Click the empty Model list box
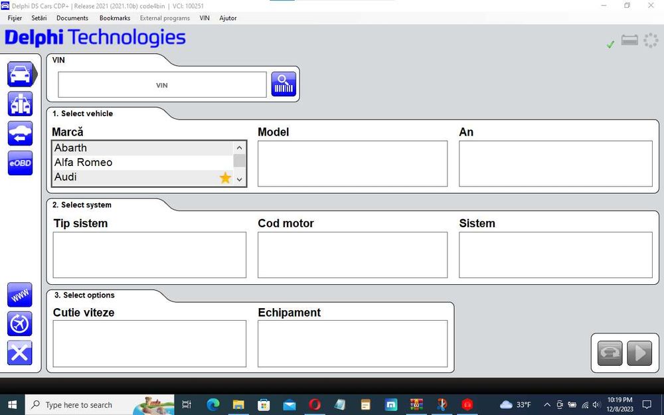This screenshot has width=664, height=415. [353, 163]
